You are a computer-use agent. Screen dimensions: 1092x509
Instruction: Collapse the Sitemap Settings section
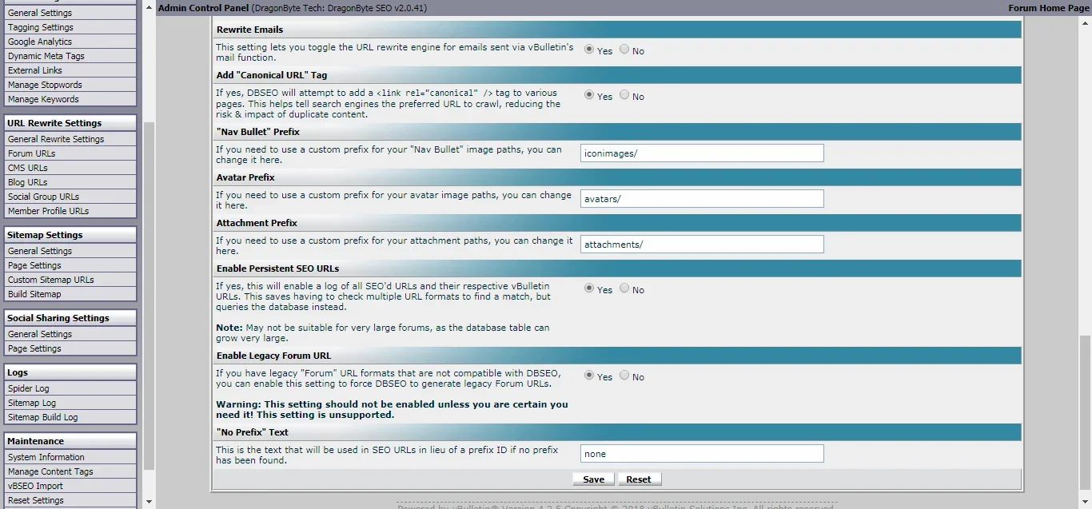70,235
